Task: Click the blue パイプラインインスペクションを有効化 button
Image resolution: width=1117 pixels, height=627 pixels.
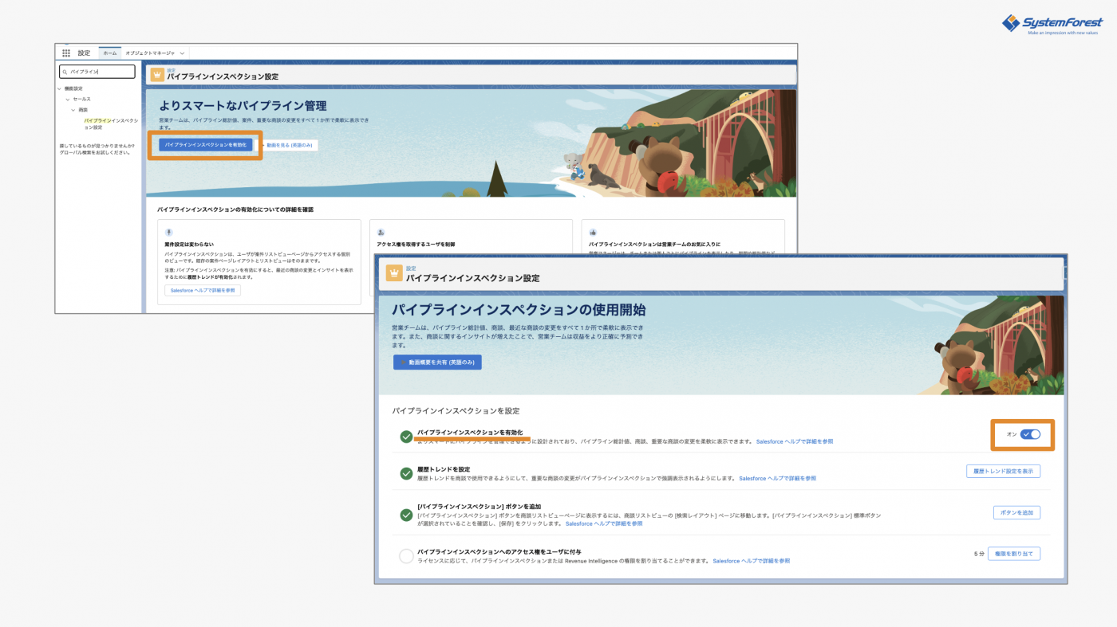Action: [x=206, y=145]
